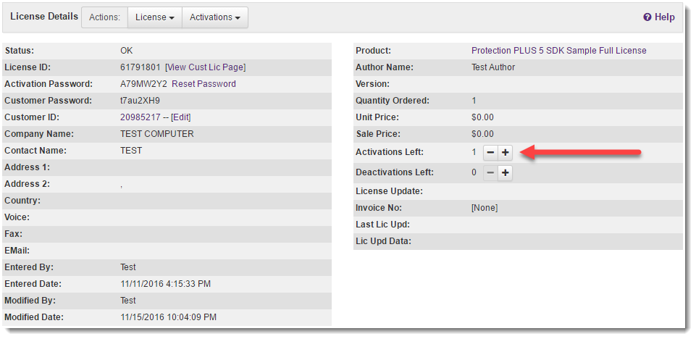Click the Actions label in the toolbar
This screenshot has height=339, width=696.
(x=104, y=17)
